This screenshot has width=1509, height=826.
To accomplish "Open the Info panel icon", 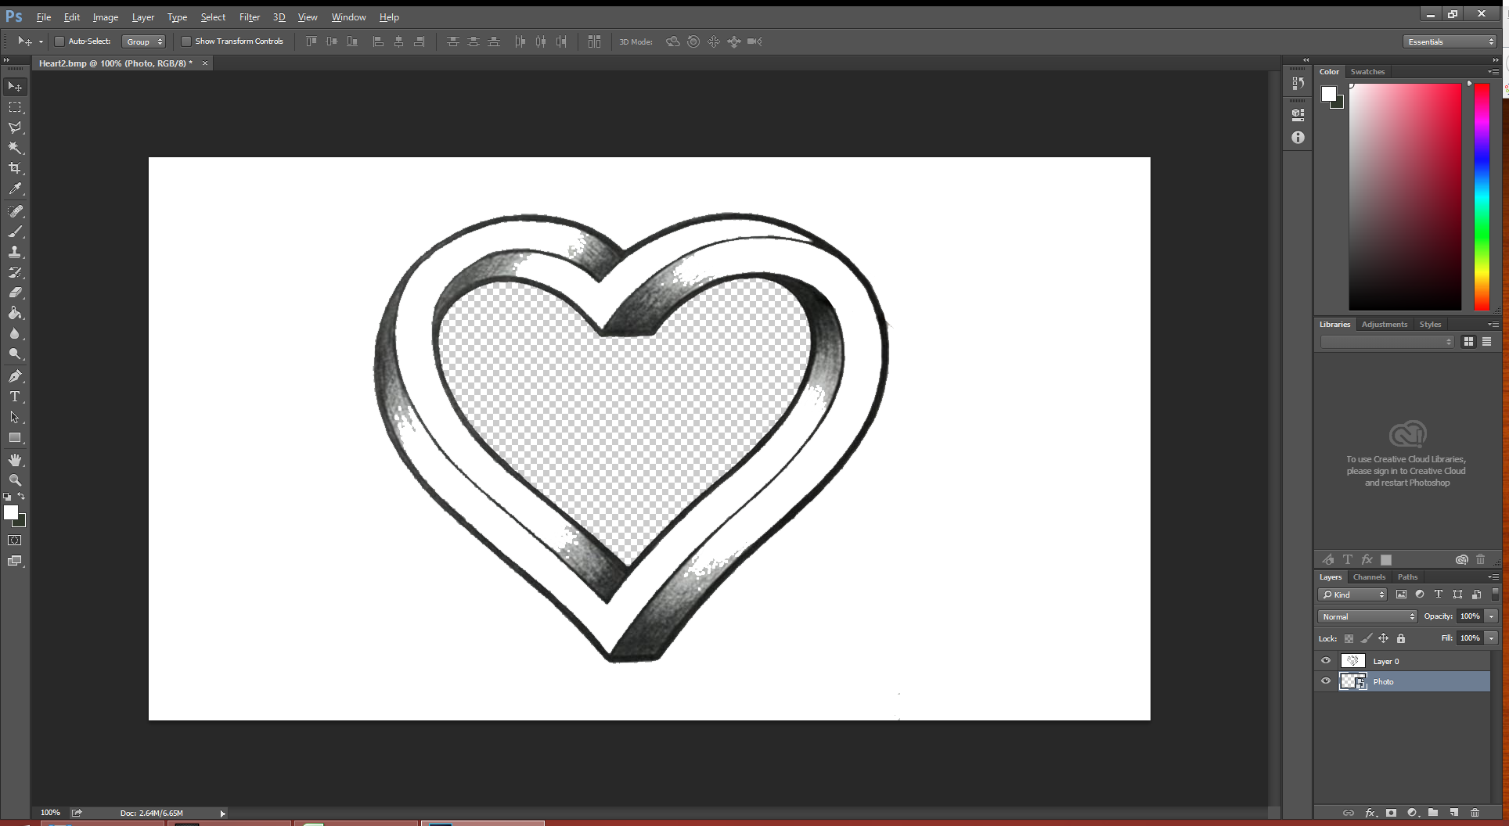I will [x=1298, y=138].
